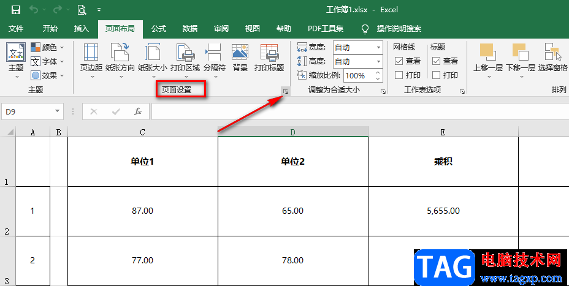
Task: Select row 2 header
Action: pos(7,211)
